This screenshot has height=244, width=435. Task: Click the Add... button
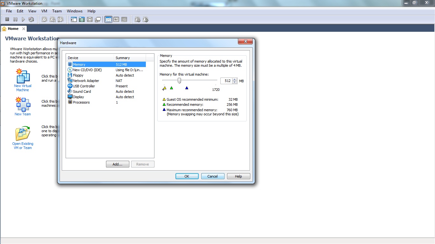(118, 164)
